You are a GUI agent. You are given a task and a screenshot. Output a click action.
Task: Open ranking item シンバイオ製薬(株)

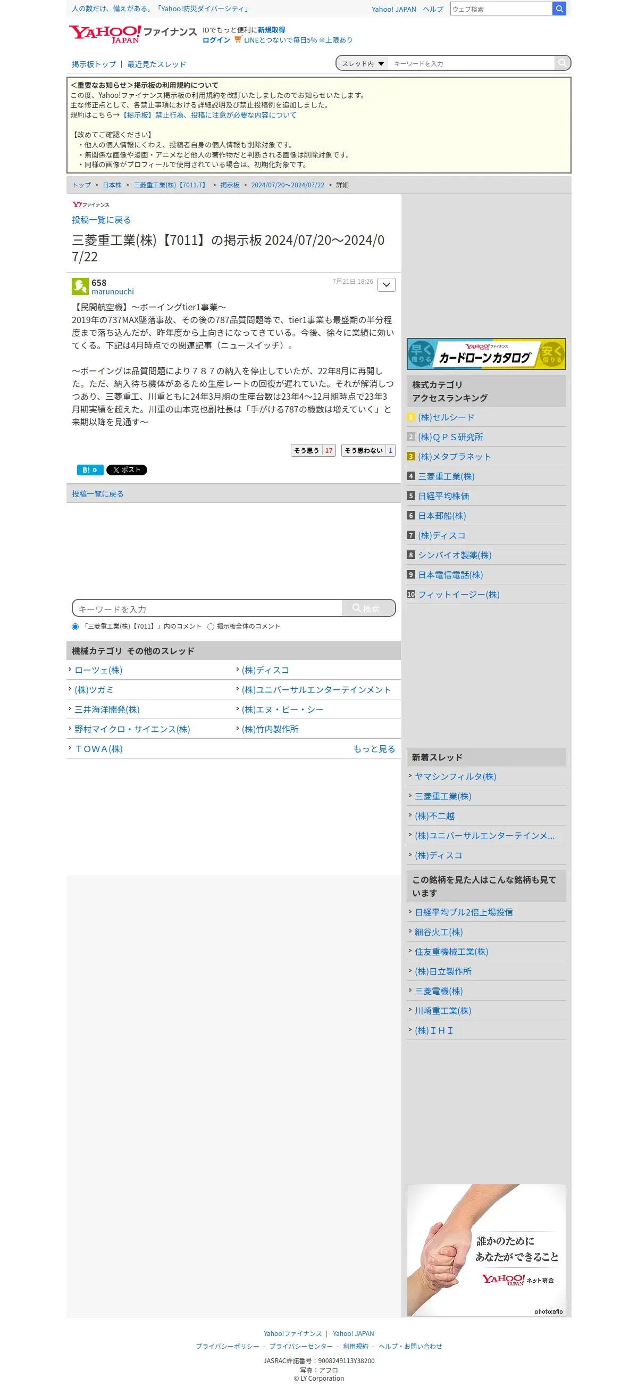point(455,555)
